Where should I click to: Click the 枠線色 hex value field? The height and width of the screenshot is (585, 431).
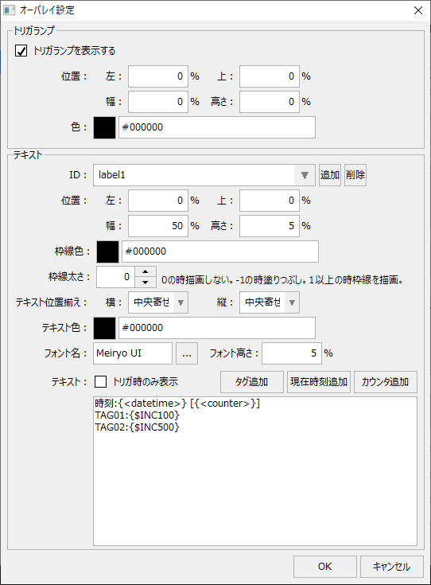point(220,252)
